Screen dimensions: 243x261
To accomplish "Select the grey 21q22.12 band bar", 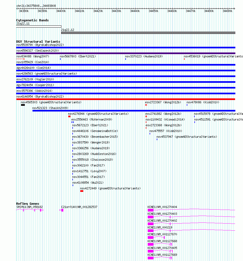I will [148, 33].
